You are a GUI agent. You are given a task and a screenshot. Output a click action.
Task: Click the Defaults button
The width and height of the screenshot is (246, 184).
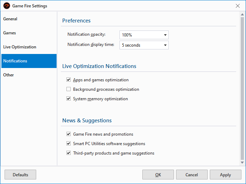click(20, 175)
